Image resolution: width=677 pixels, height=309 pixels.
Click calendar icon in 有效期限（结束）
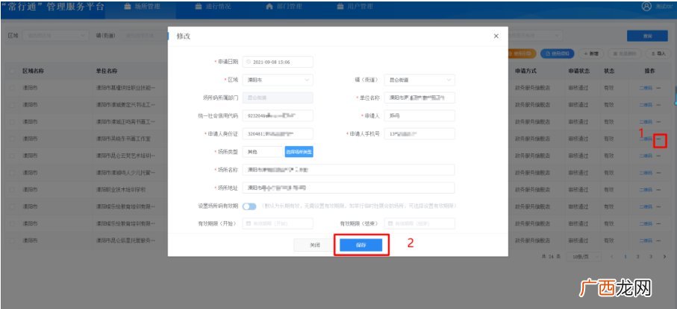click(x=390, y=223)
